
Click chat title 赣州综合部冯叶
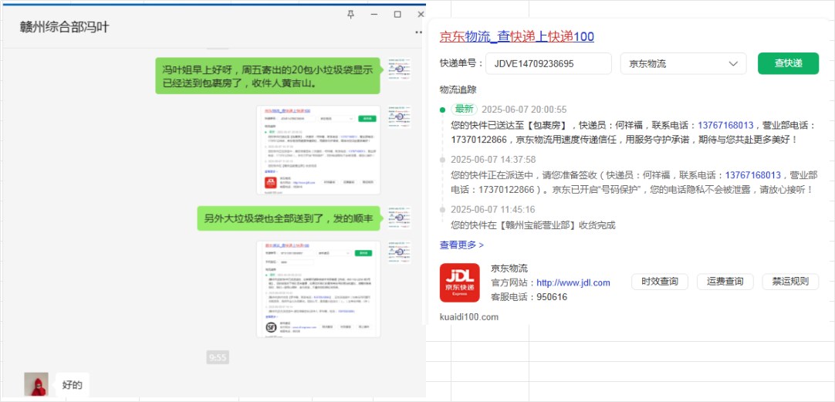pyautogui.click(x=64, y=27)
